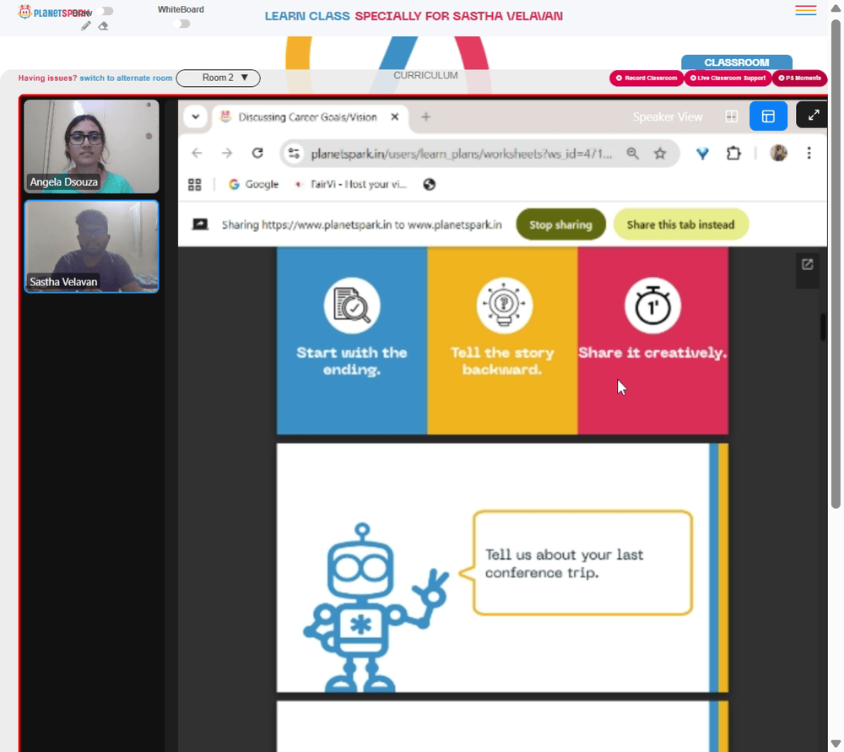Toggle the WhiteBoard switch

coord(181,24)
